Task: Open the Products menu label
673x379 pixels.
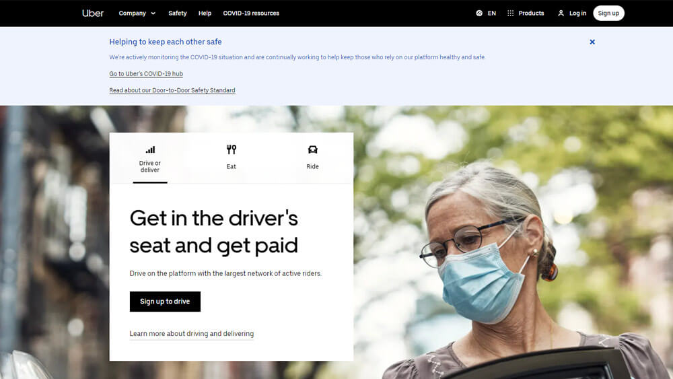Action: point(531,13)
